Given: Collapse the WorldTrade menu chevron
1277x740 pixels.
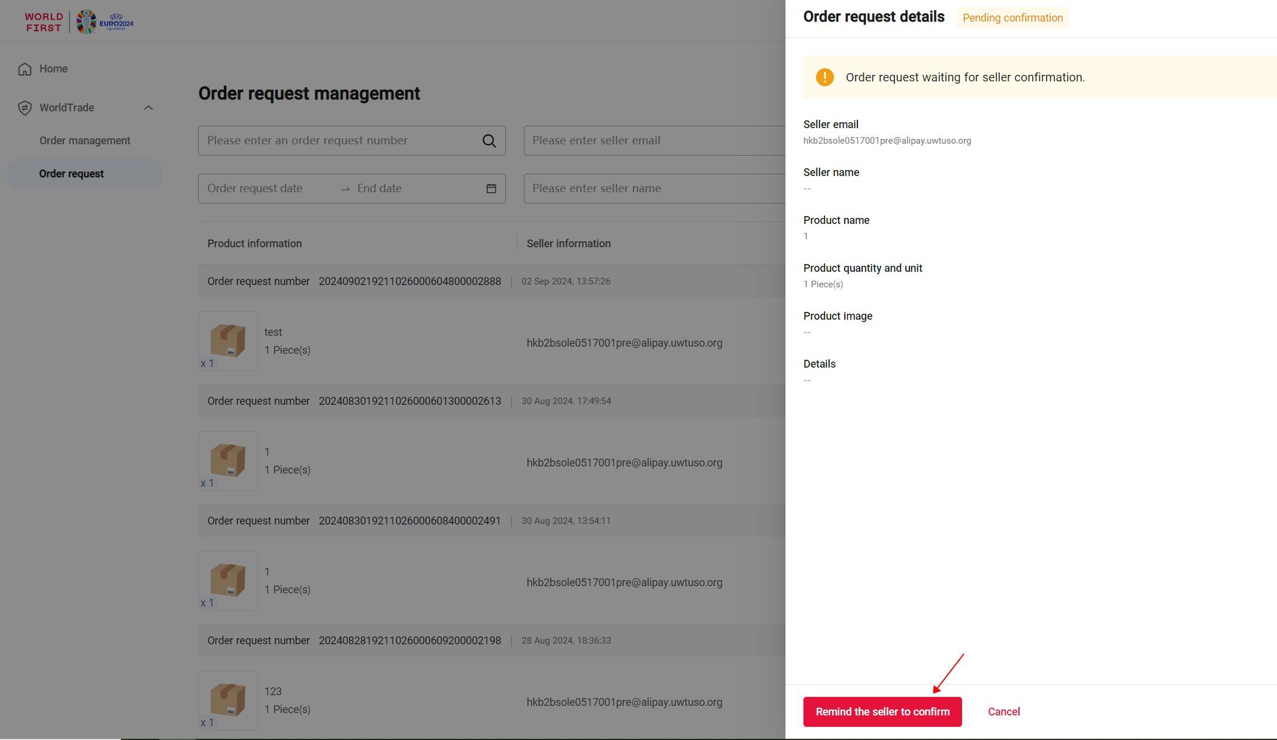Looking at the screenshot, I should point(148,108).
